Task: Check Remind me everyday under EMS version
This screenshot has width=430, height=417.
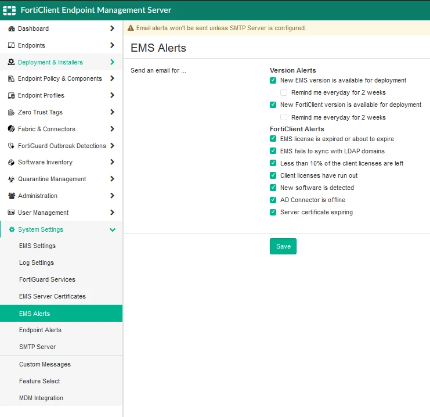Action: click(284, 92)
